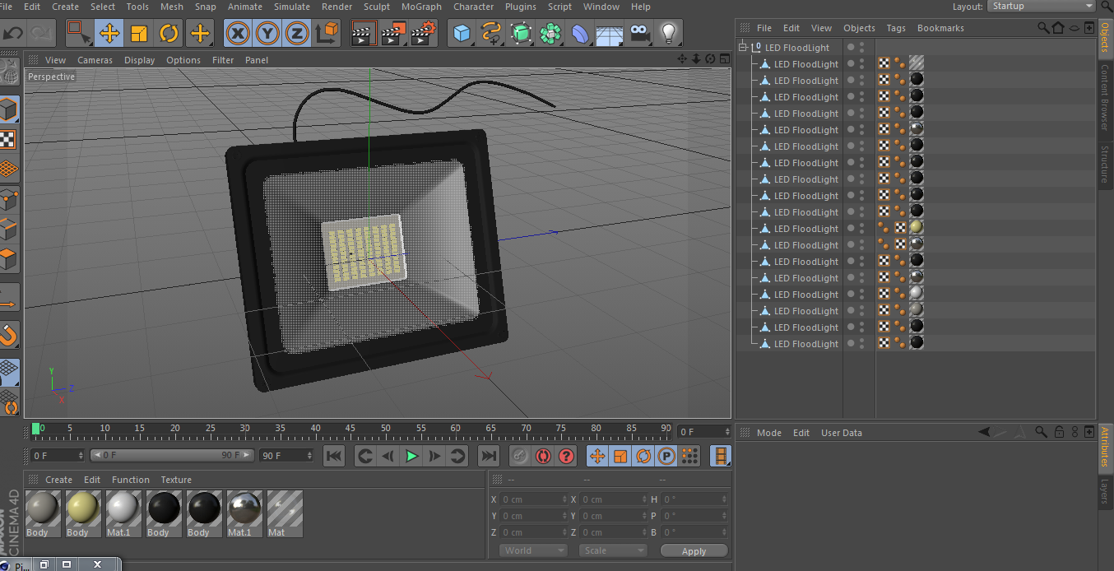
Task: Open Texture menu in material manager
Action: pos(176,480)
